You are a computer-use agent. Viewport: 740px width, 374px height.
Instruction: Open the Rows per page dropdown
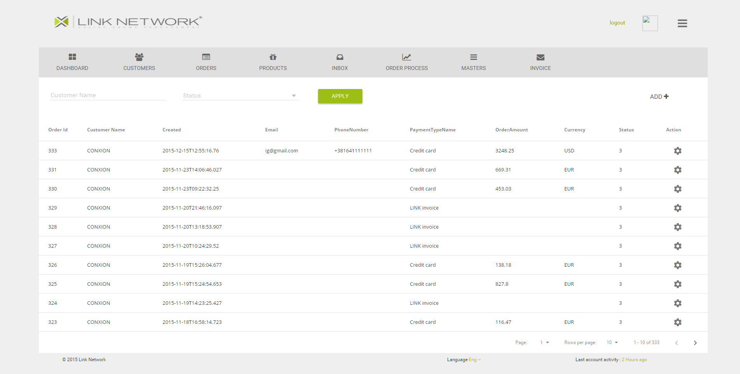pyautogui.click(x=612, y=343)
